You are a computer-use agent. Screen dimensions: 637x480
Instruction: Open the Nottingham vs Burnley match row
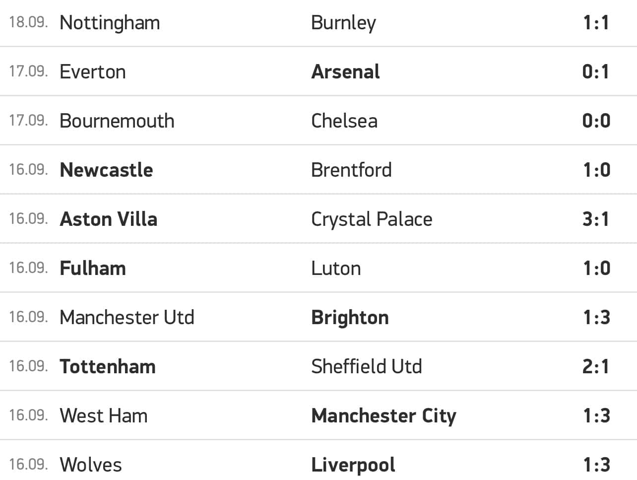coord(318,23)
